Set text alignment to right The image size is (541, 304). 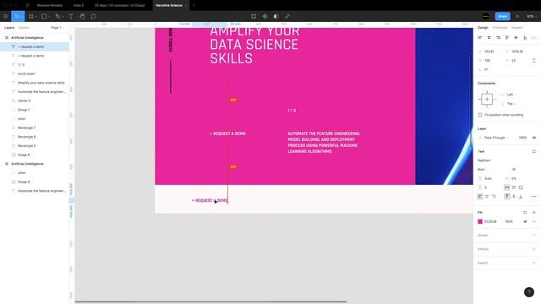494,197
